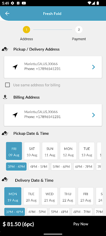Select step 1 Address circle
Screen dimensions: 106x236
click(x=26, y=30)
